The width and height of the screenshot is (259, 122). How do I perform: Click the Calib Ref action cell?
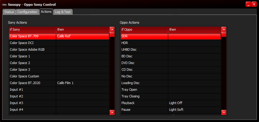pos(83,36)
